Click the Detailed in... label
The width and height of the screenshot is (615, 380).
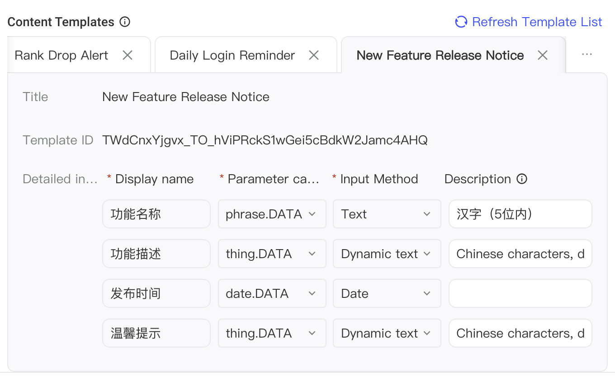60,179
